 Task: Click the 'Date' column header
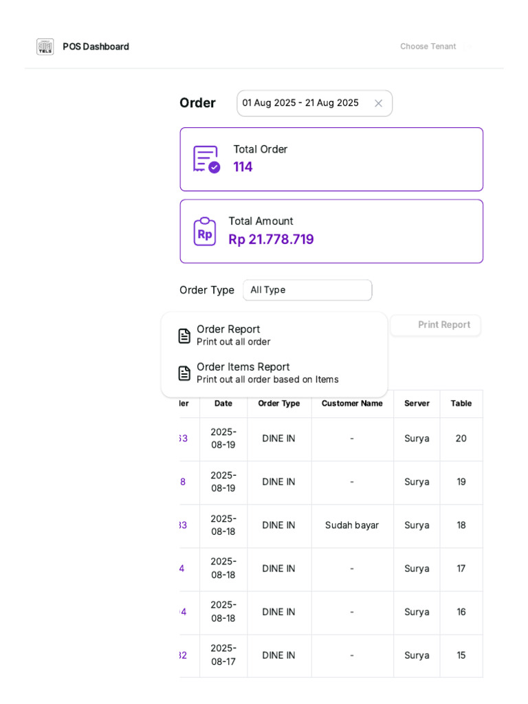pos(223,404)
